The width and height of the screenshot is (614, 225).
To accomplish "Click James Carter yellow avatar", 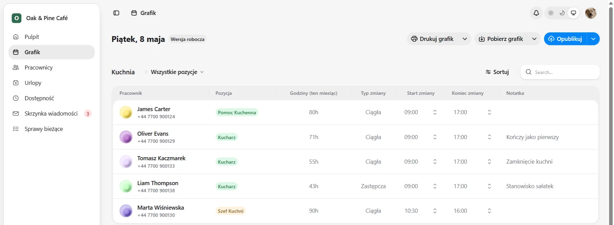I will (x=126, y=112).
